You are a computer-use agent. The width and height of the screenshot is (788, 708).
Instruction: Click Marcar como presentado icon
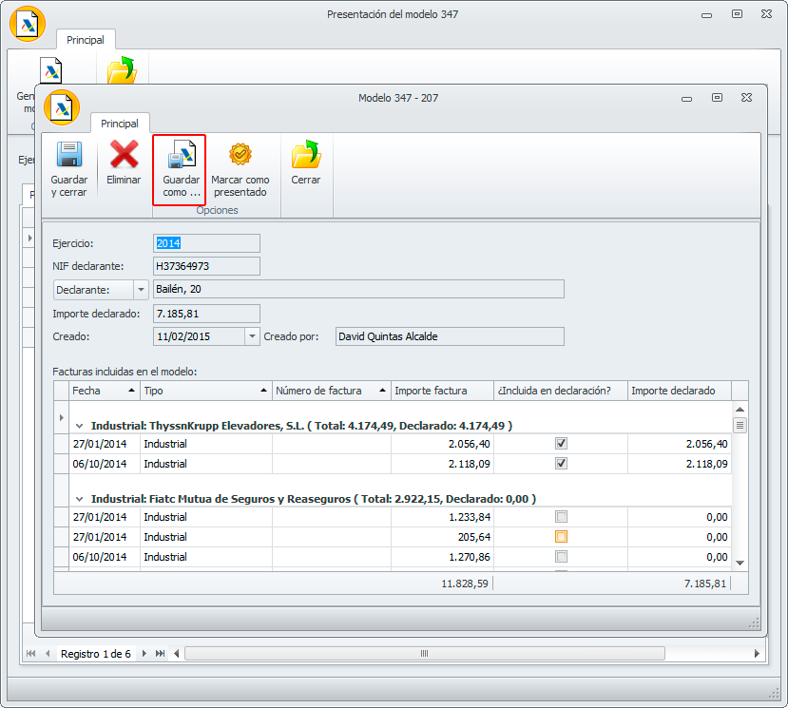tap(240, 155)
